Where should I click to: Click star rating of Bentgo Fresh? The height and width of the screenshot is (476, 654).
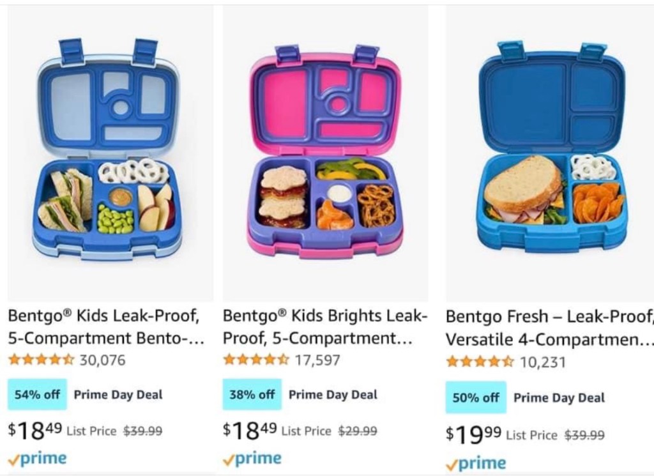[x=480, y=362]
